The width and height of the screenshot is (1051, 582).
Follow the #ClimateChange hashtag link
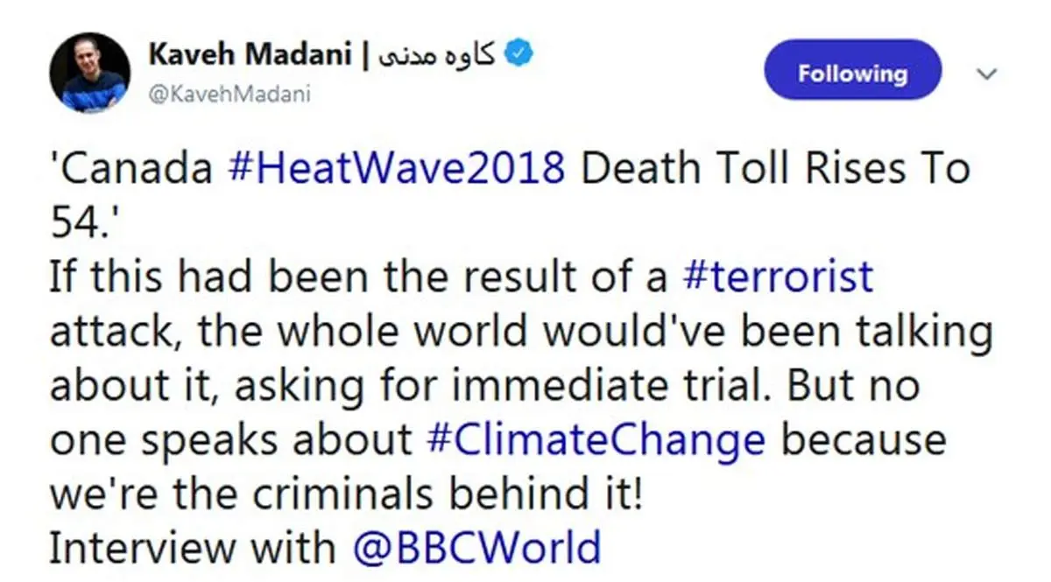[x=596, y=439]
